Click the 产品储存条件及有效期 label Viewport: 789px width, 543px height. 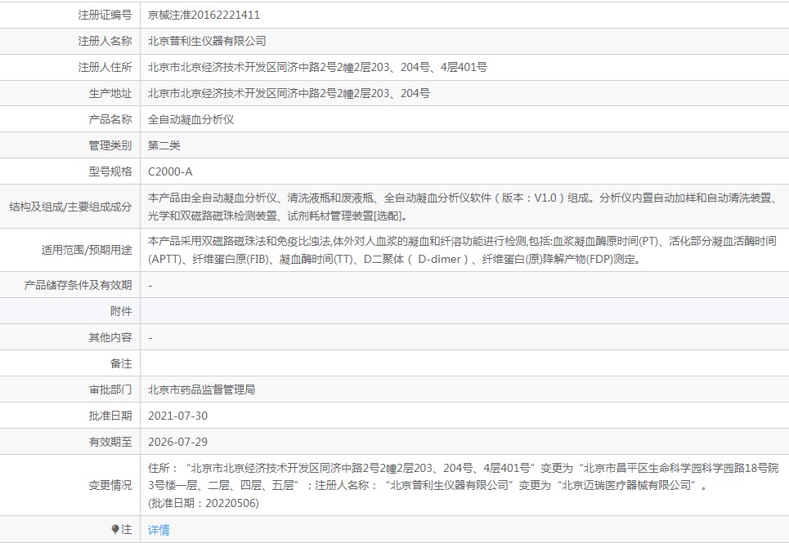click(x=78, y=285)
